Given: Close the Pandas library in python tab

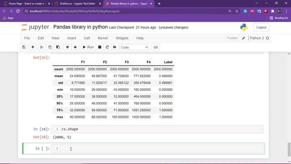Looking at the screenshot, I should click(151, 4).
